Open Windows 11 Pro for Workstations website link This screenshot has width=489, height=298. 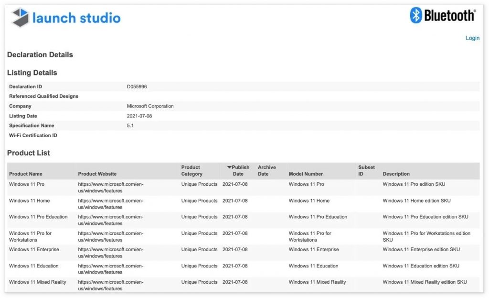coord(111,236)
